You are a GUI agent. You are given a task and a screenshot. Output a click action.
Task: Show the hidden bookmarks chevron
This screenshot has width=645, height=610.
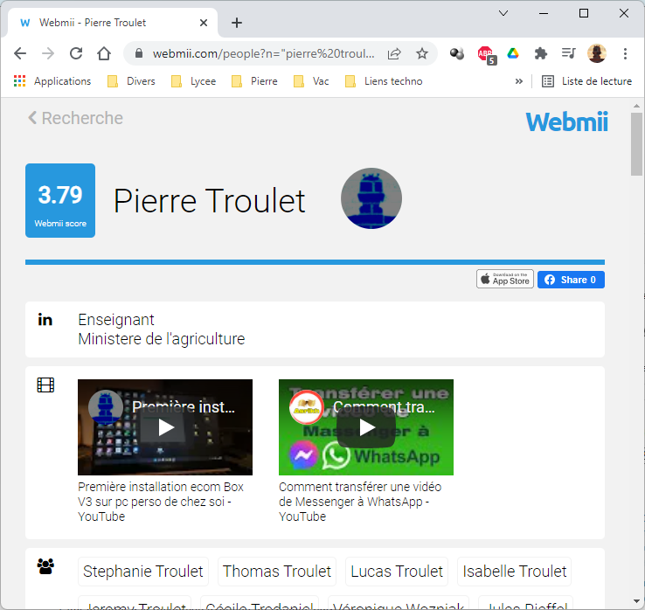519,81
